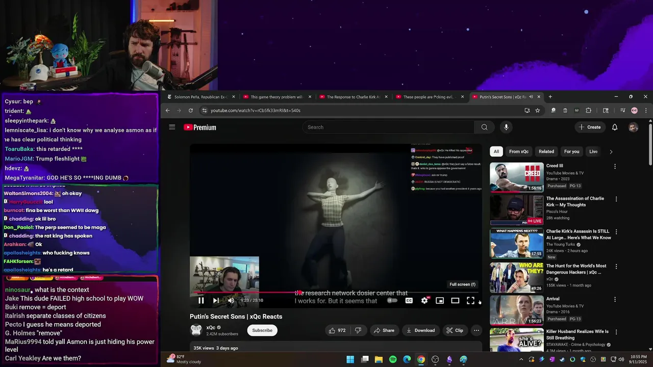Switch to These people are f*cking evil tab
This screenshot has height=367, width=653.
click(x=429, y=97)
